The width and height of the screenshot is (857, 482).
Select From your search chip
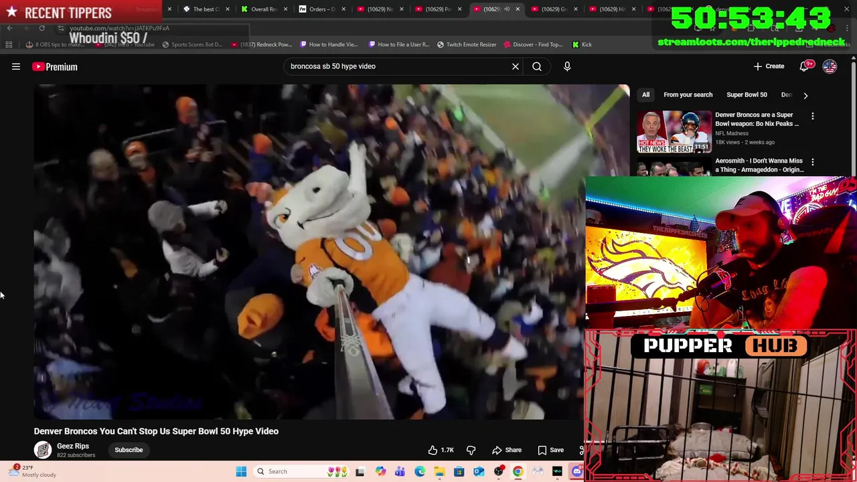[x=688, y=95]
